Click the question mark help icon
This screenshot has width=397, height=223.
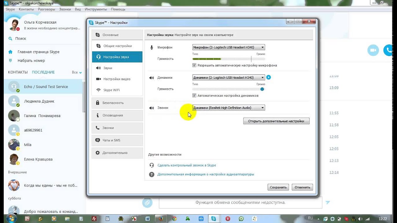coord(152,174)
